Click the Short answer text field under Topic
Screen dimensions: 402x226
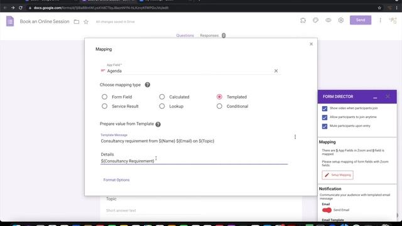click(x=154, y=211)
